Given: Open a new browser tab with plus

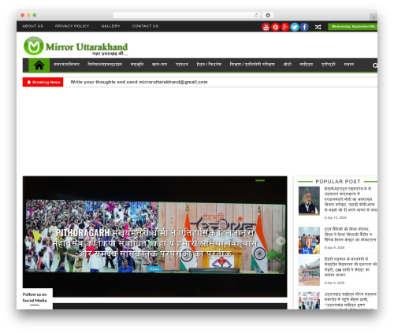Looking at the screenshot, I should point(374,17).
